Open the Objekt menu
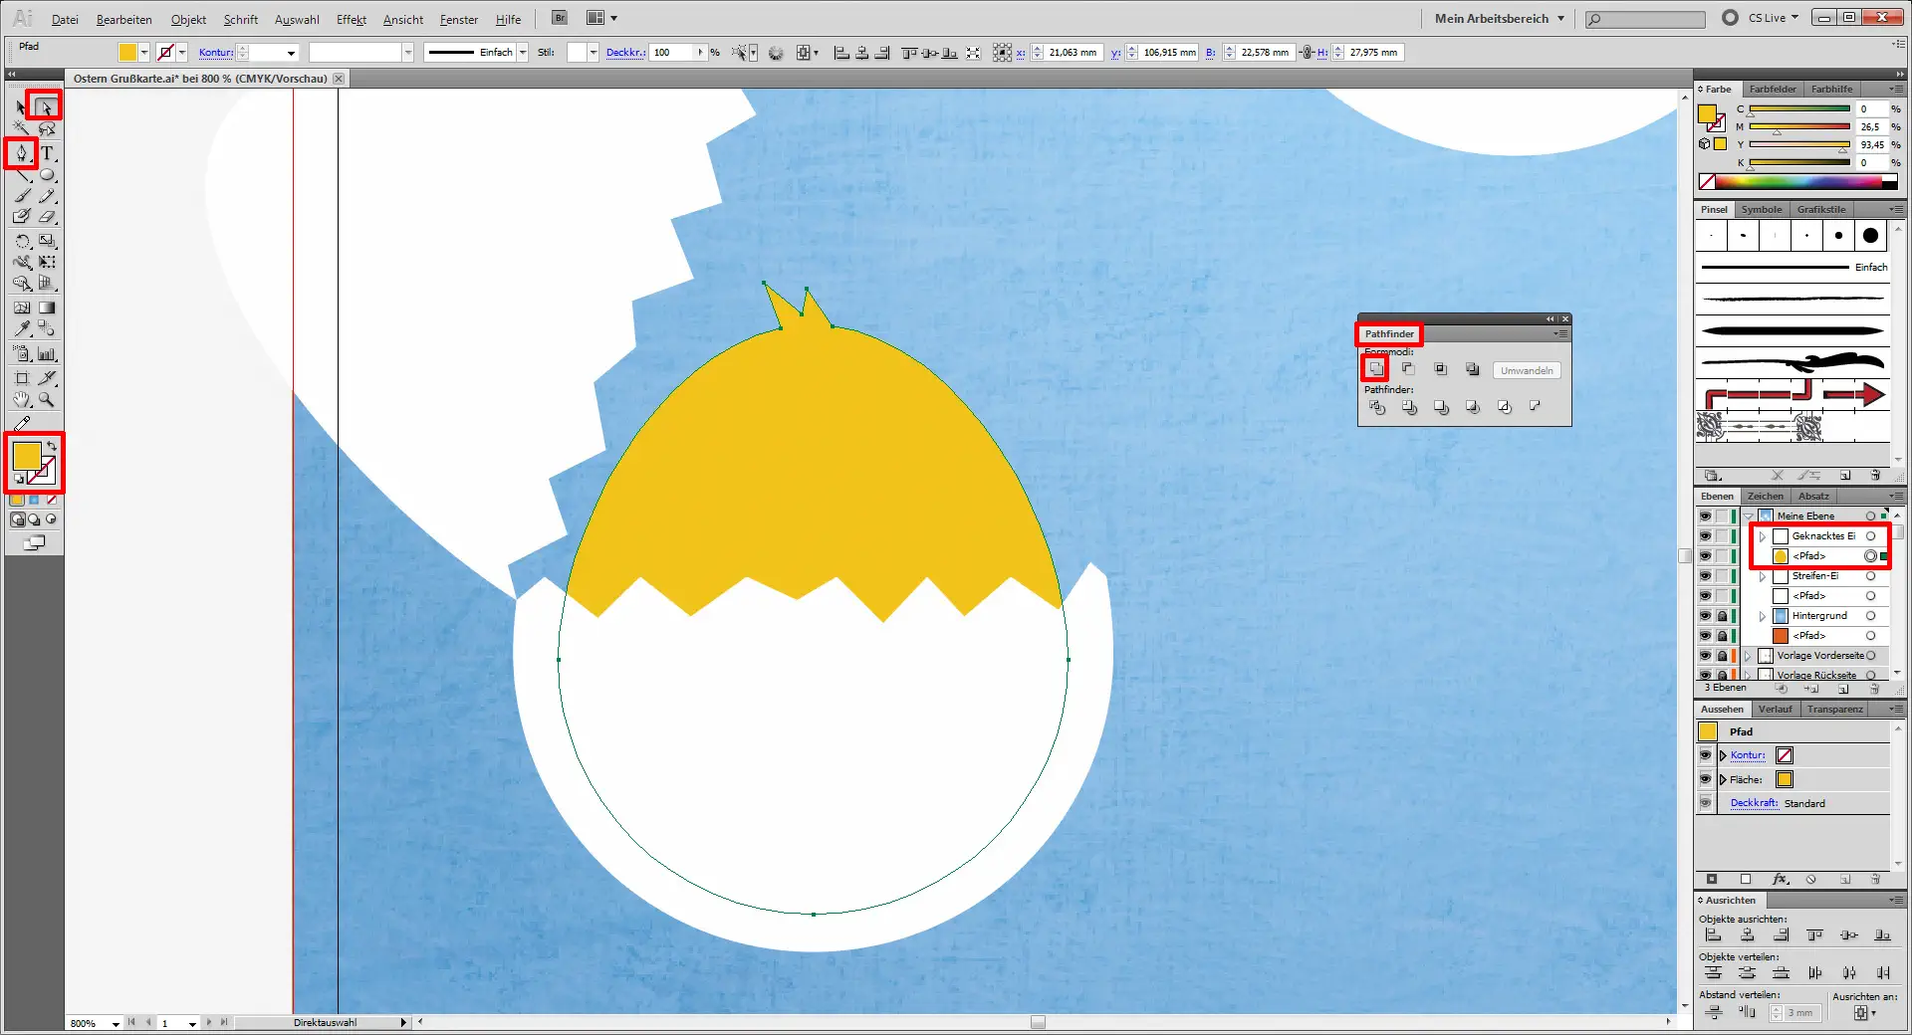Image resolution: width=1912 pixels, height=1035 pixels. [x=188, y=20]
